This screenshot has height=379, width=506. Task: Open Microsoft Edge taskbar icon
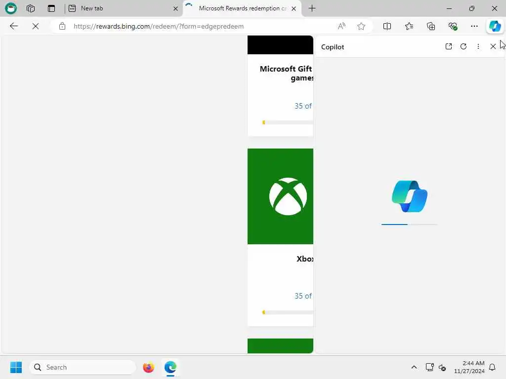170,367
